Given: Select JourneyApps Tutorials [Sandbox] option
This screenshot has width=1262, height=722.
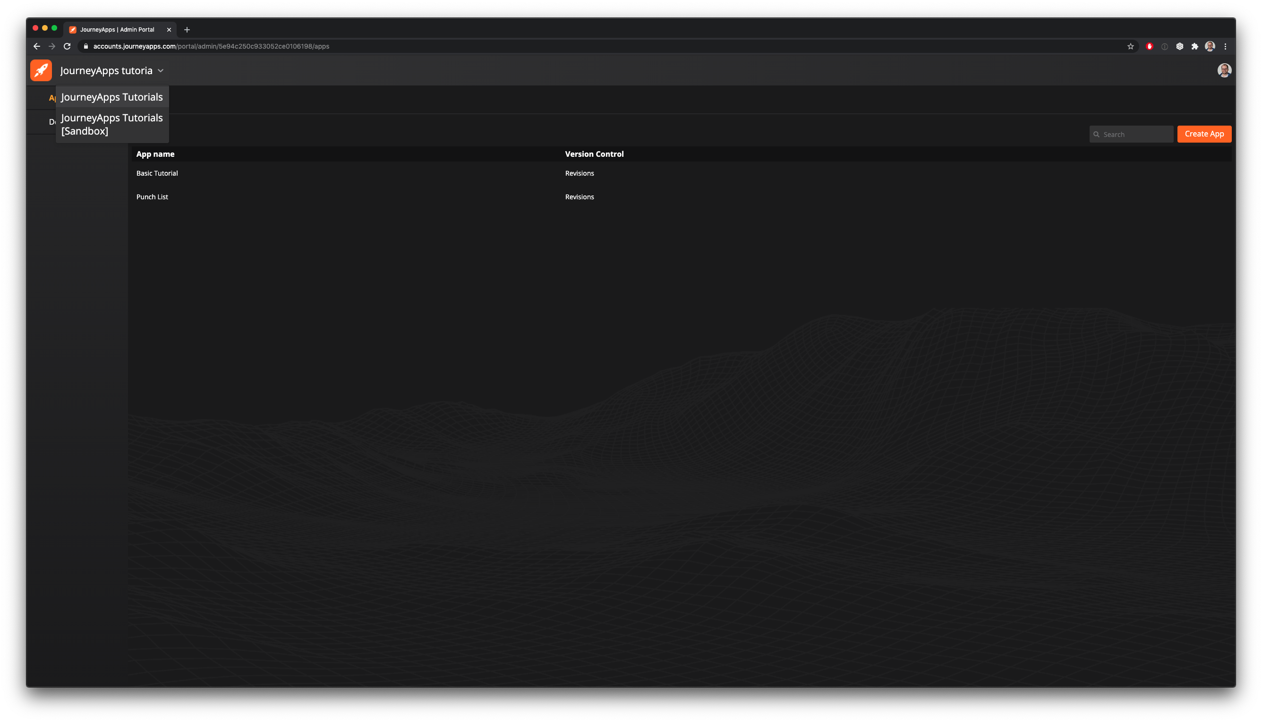Looking at the screenshot, I should pos(112,125).
